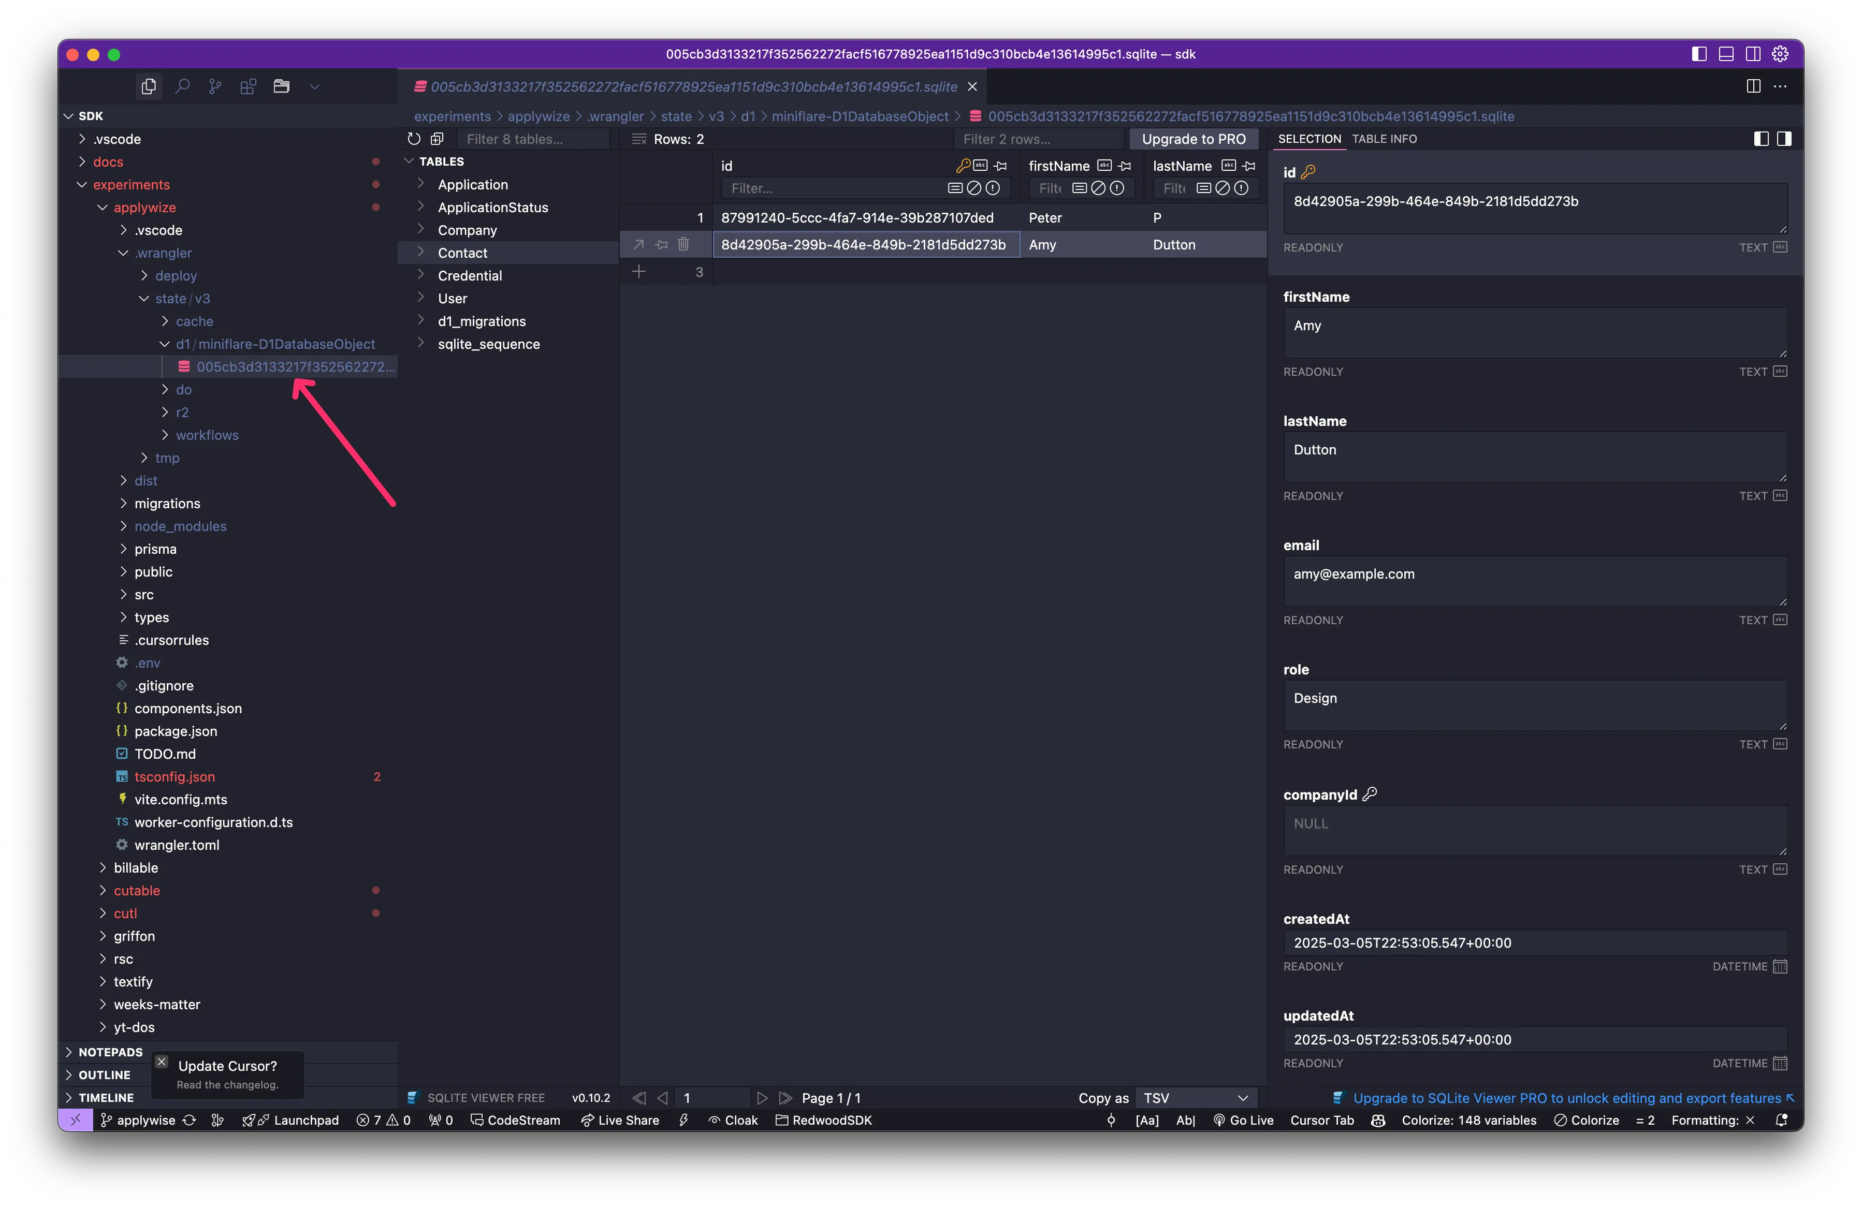
Task: Toggle the primary sidebar layout icon
Action: [x=1698, y=54]
